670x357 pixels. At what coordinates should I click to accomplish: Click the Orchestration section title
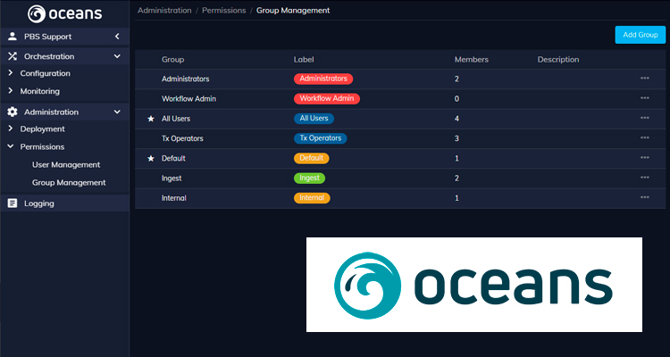point(49,56)
